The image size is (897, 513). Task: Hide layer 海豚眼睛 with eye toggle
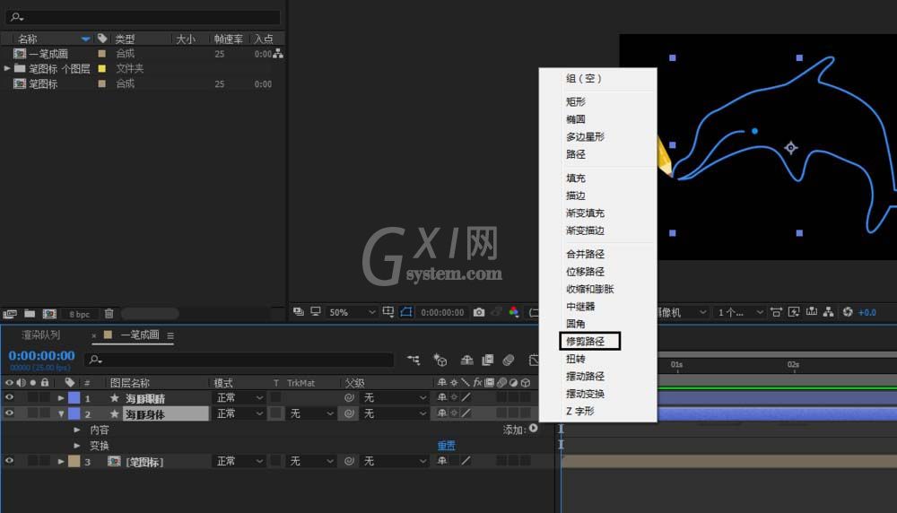coord(9,397)
